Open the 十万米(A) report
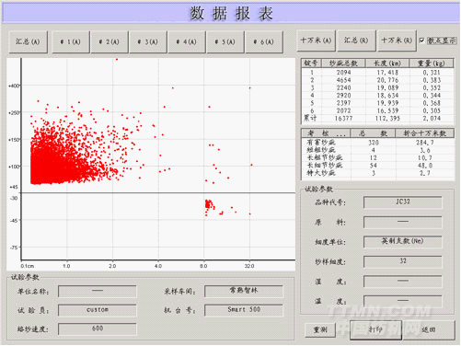 pos(316,40)
